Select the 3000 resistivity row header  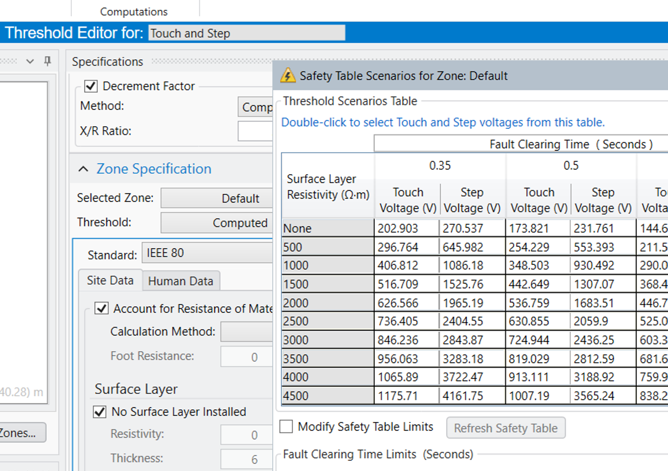(328, 340)
